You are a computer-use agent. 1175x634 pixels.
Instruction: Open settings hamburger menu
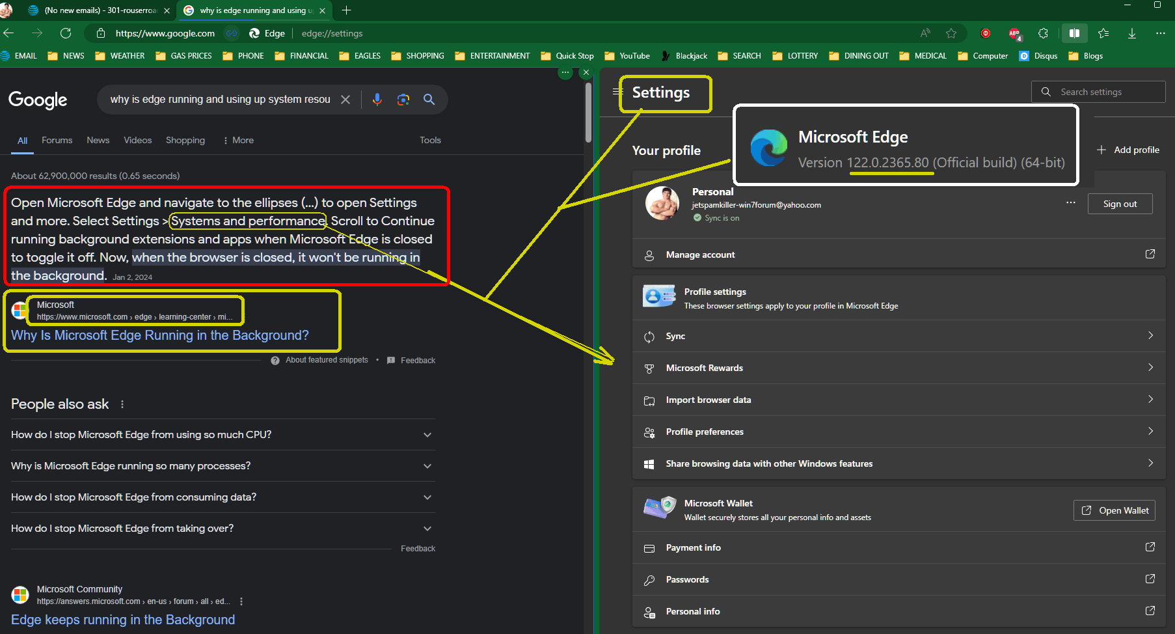pos(617,92)
